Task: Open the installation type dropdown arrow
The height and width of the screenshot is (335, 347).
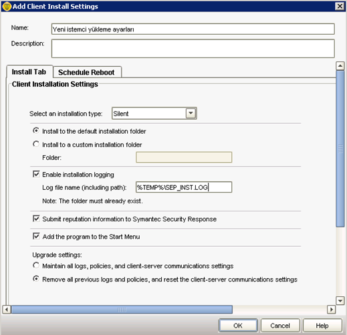Action: [191, 113]
